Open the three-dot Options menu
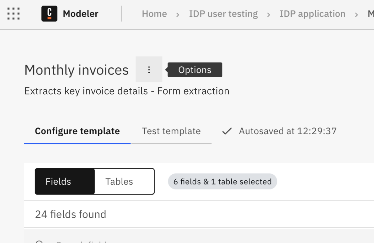 [x=149, y=70]
